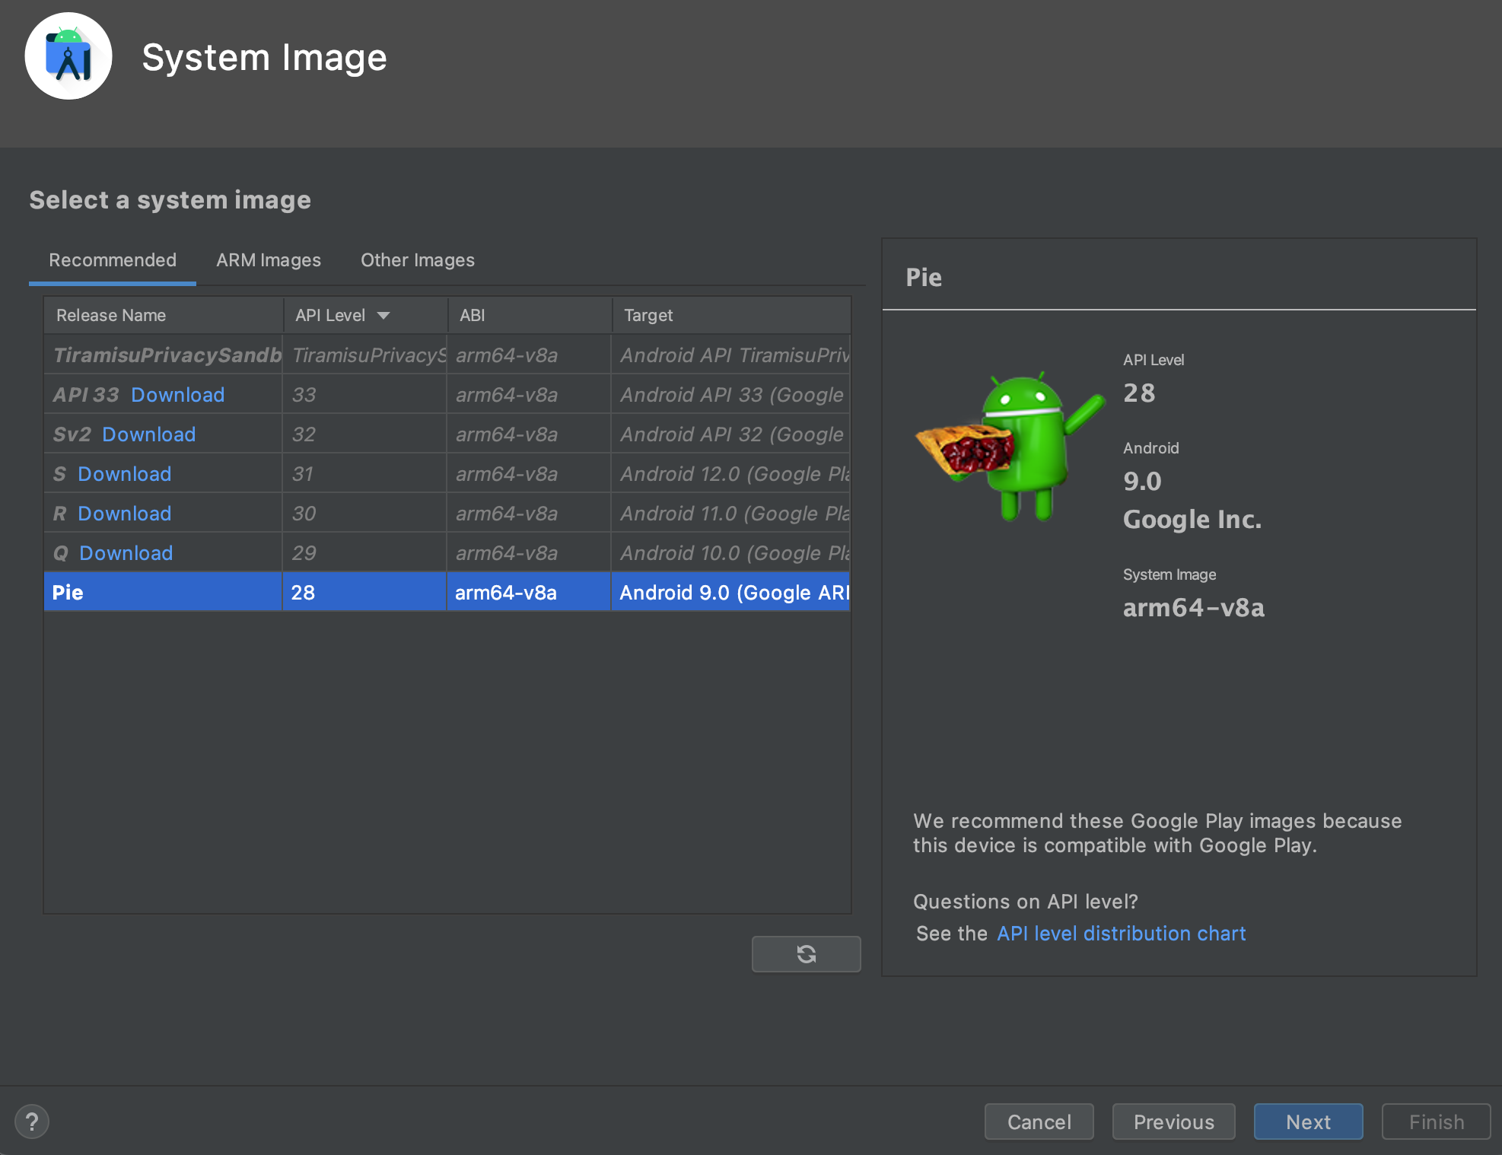
Task: Click the details panel arm64-v8a value
Action: 1194,608
